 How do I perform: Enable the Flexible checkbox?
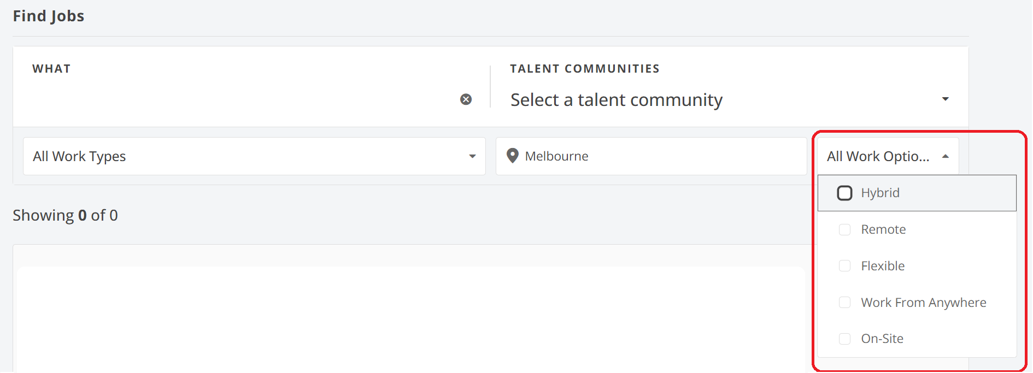[x=844, y=266]
